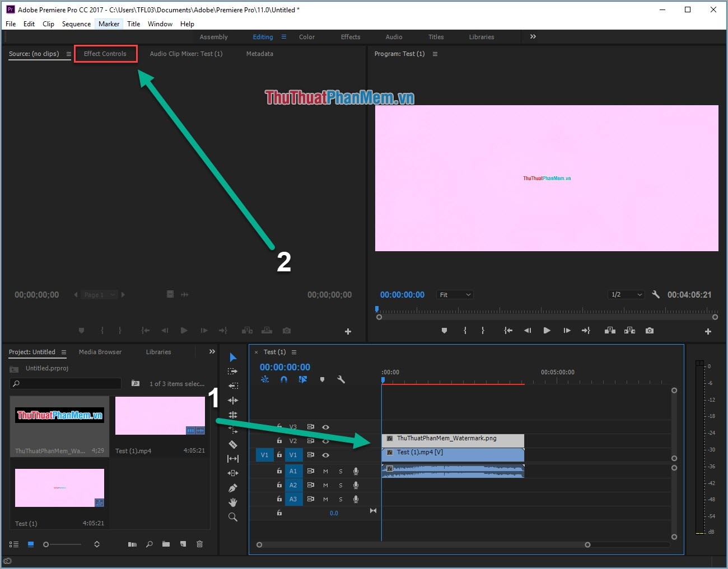
Task: Open the Fit zoom dropdown in Program monitor
Action: [x=455, y=294]
